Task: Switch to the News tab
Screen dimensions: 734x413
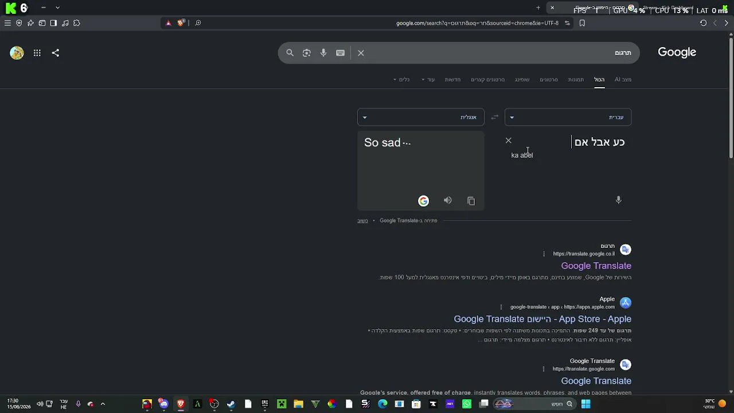Action: (452, 79)
